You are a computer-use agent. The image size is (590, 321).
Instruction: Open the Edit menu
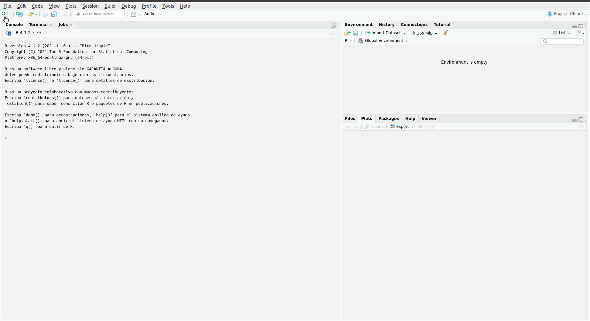[21, 6]
